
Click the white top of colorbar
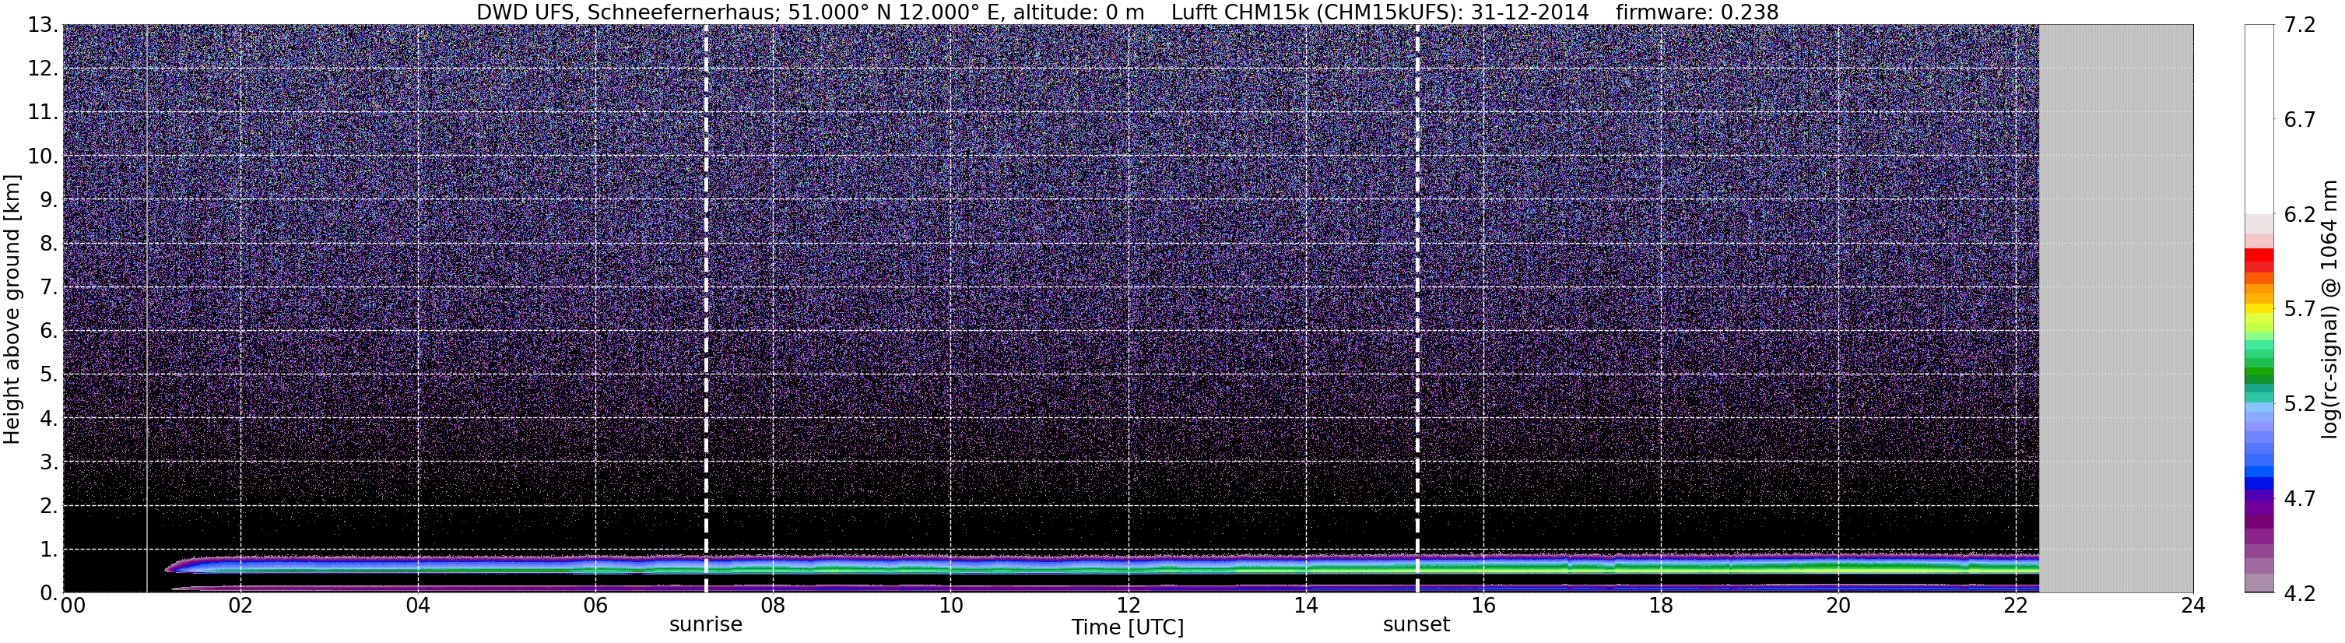tap(2259, 118)
